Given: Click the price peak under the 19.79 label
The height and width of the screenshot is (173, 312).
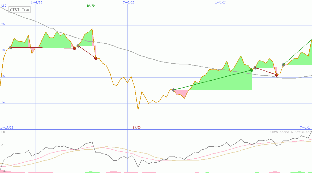Looking at the screenshot, I should point(92,29).
